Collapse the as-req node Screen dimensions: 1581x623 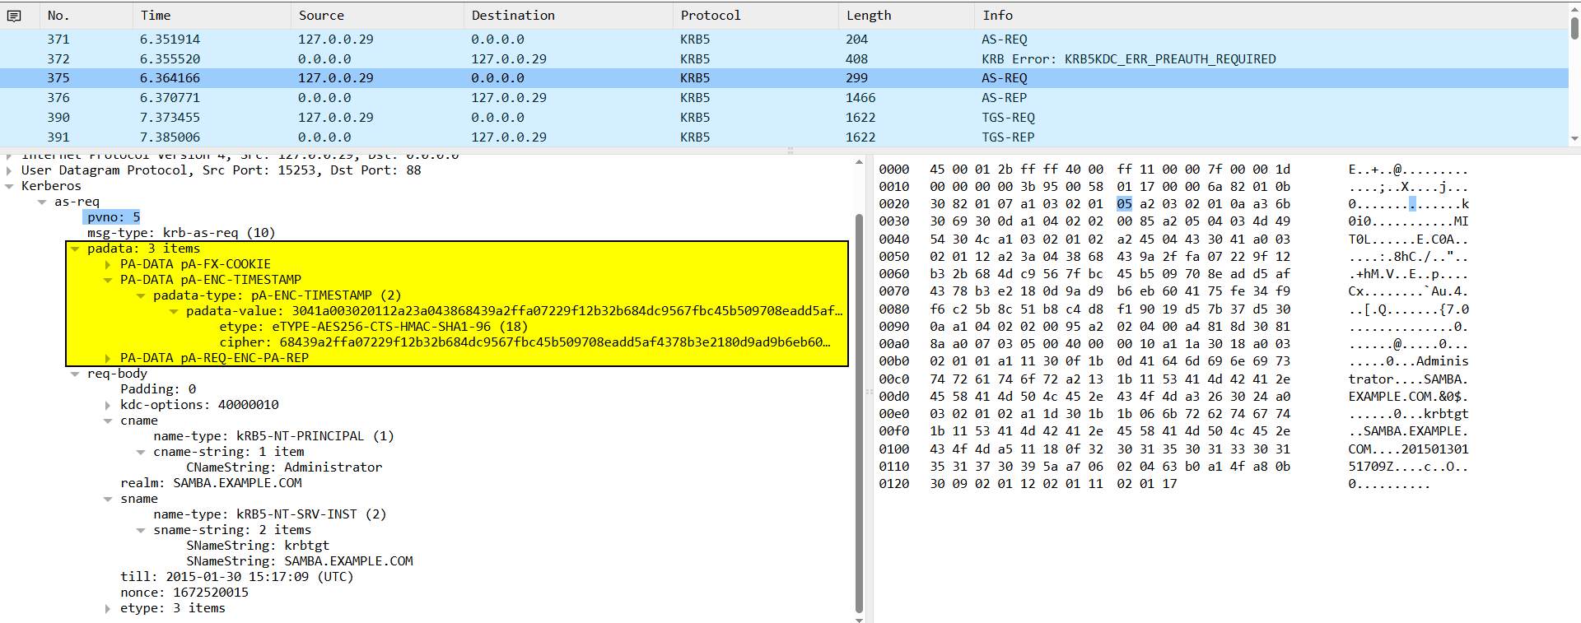[42, 202]
